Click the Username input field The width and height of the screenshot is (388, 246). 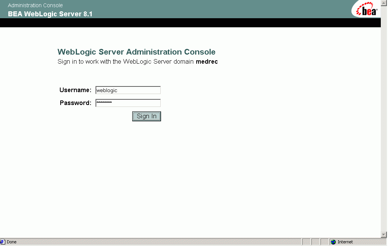click(128, 90)
